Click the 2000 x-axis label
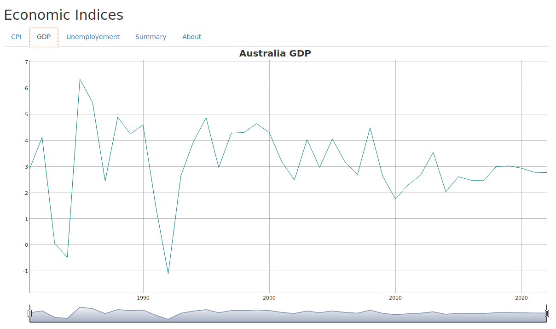 (269, 298)
